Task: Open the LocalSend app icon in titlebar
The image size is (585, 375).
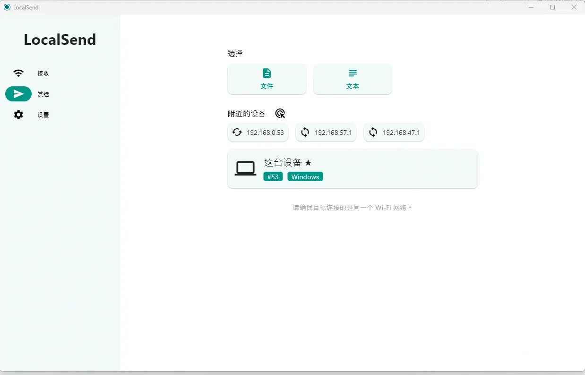Action: click(7, 7)
